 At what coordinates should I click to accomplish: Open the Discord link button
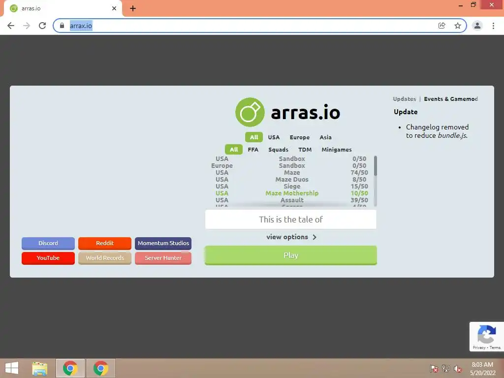(x=48, y=243)
